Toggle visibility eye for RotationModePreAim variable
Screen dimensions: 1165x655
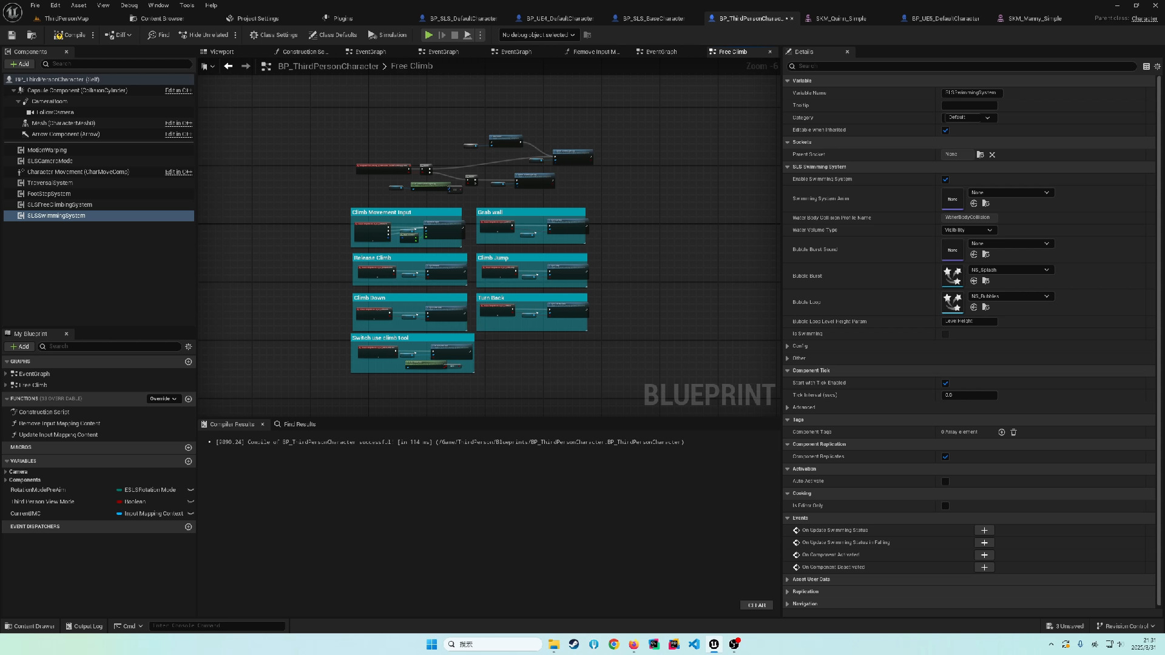(x=191, y=490)
